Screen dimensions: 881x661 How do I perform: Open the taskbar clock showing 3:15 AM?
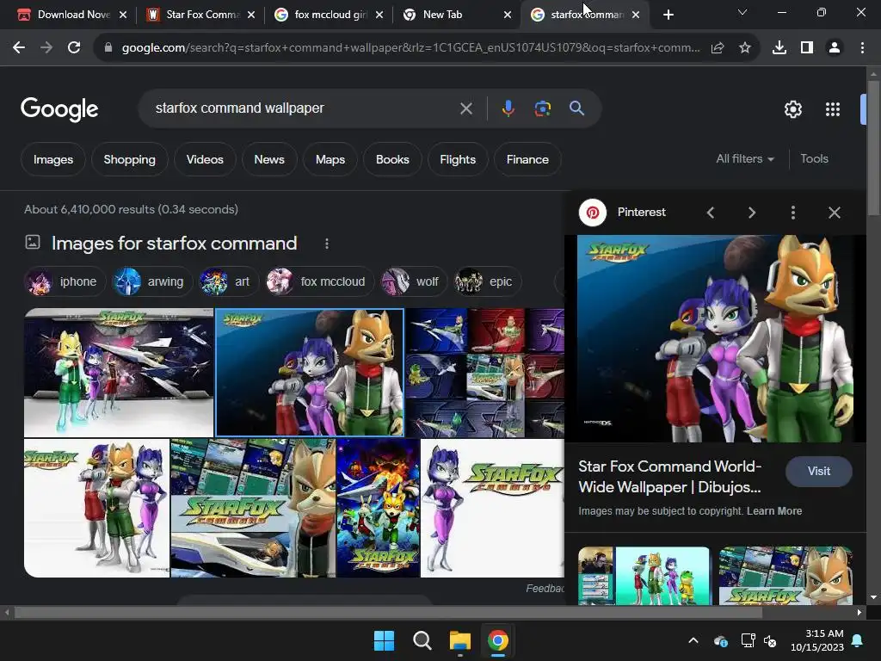click(817, 640)
